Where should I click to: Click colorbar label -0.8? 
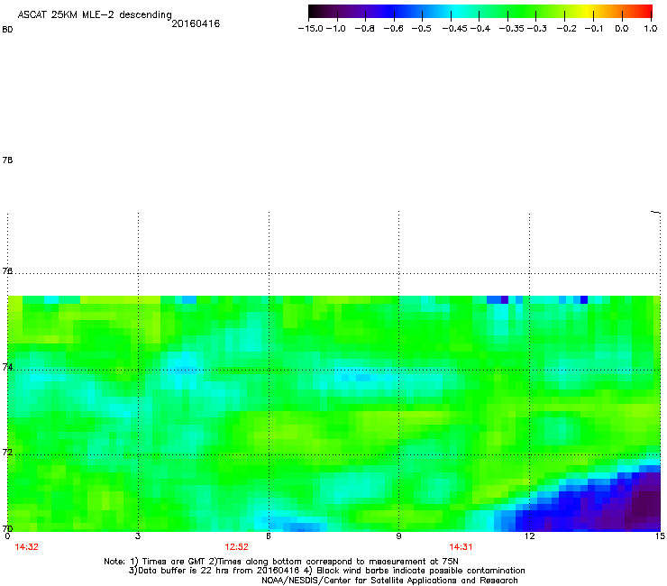point(364,29)
